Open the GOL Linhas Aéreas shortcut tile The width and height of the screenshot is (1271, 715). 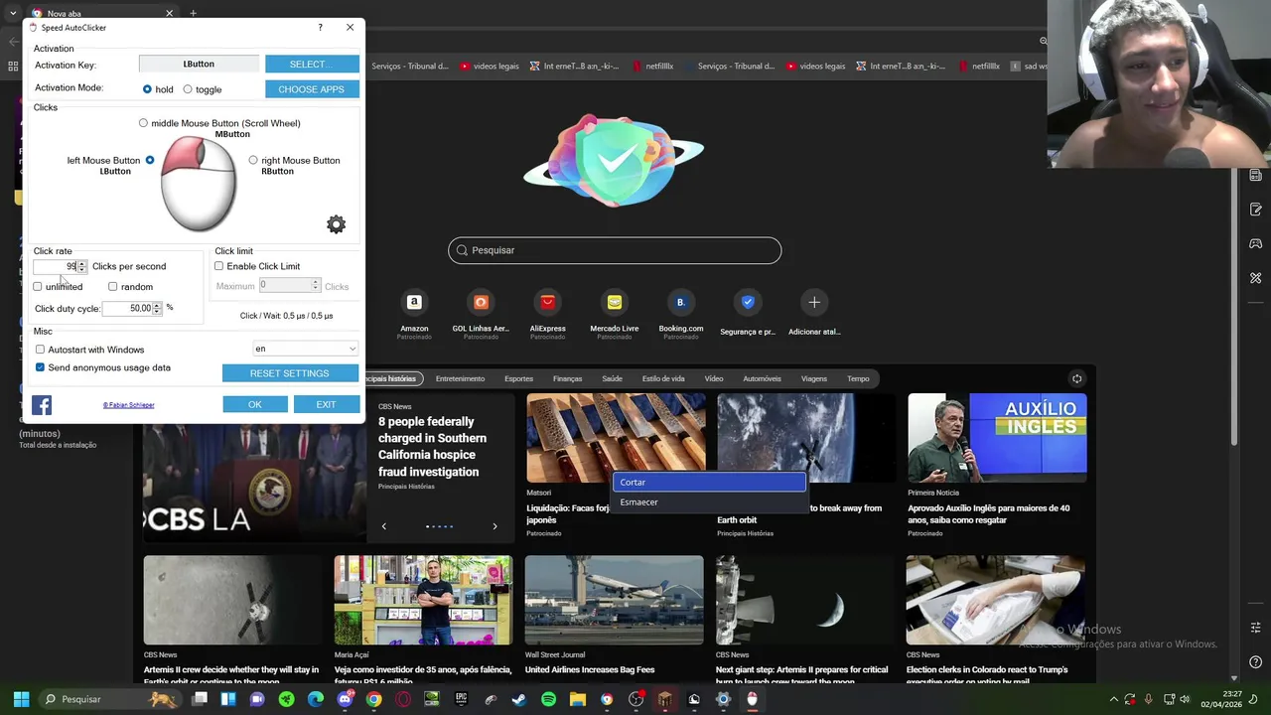coord(481,302)
